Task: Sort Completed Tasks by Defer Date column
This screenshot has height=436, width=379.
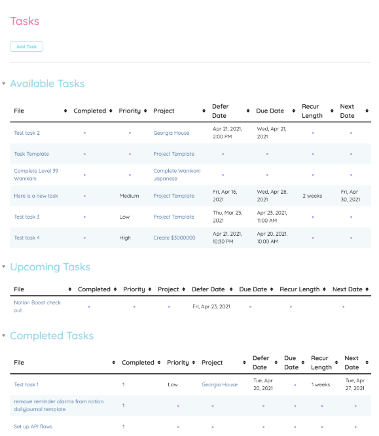Action: coord(276,362)
